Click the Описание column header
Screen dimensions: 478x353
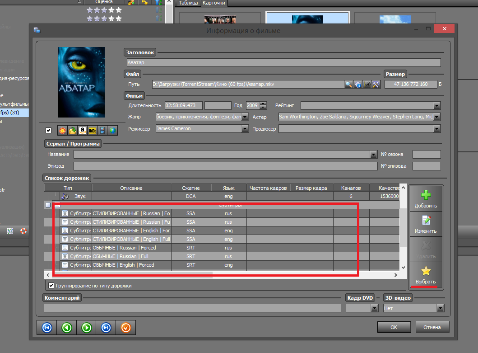coord(131,188)
